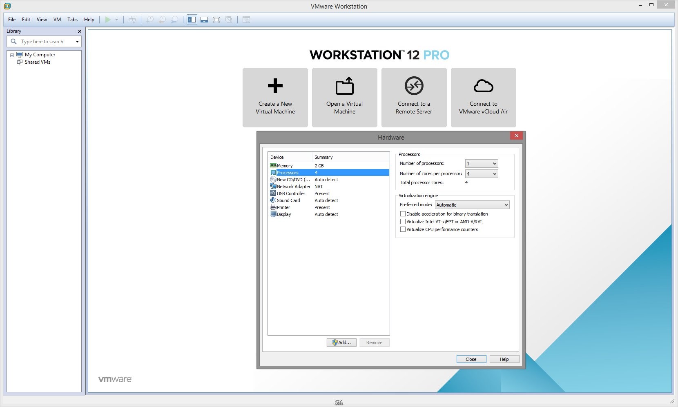Viewport: 678px width, 407px height.
Task: Select My Computer in the Library
Action: tap(40, 55)
